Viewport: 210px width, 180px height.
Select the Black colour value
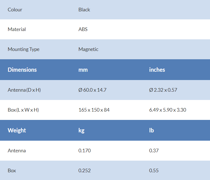click(x=84, y=10)
